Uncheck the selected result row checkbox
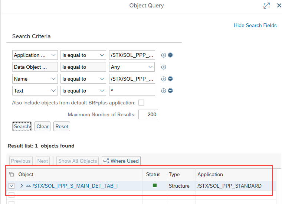 click(x=12, y=186)
